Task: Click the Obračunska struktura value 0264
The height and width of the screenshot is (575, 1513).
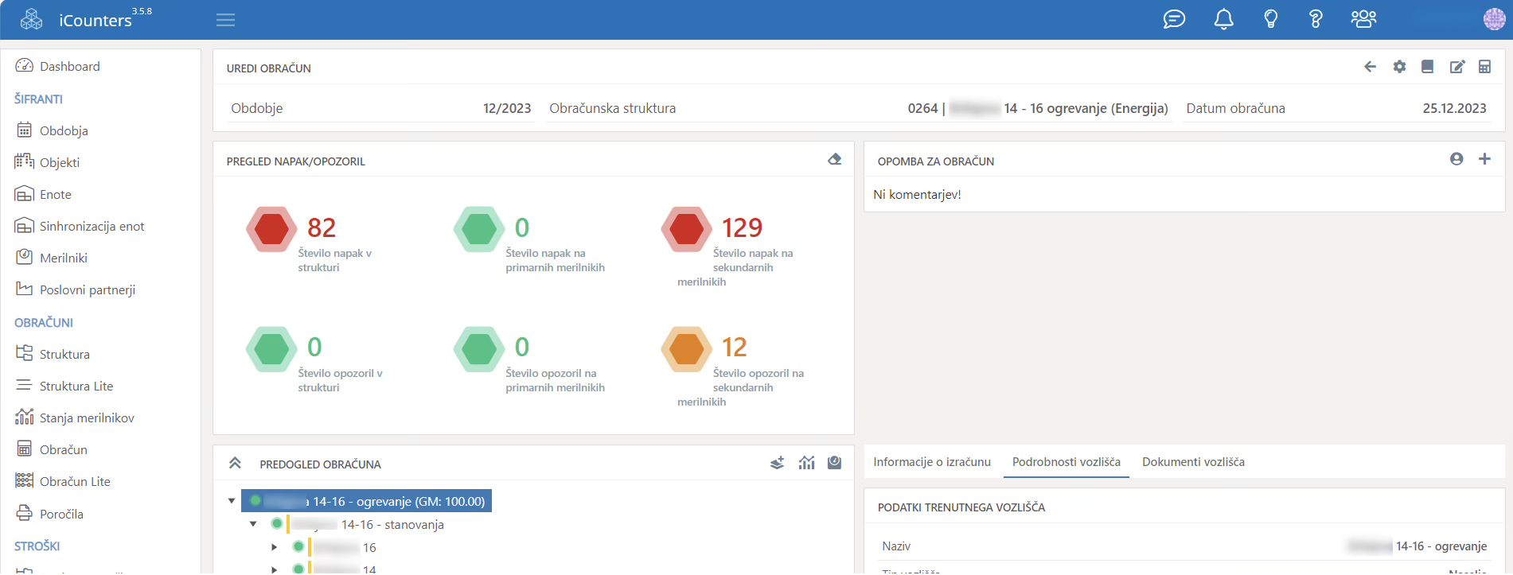Action: click(1037, 108)
